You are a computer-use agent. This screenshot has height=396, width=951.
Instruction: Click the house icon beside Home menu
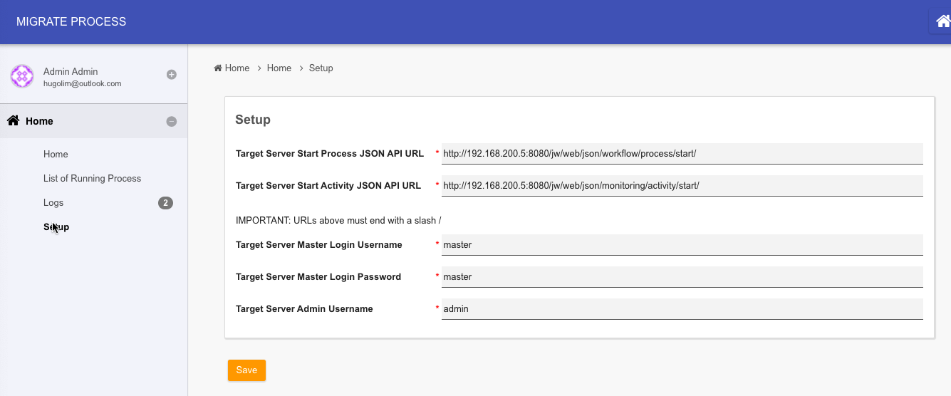coord(14,121)
